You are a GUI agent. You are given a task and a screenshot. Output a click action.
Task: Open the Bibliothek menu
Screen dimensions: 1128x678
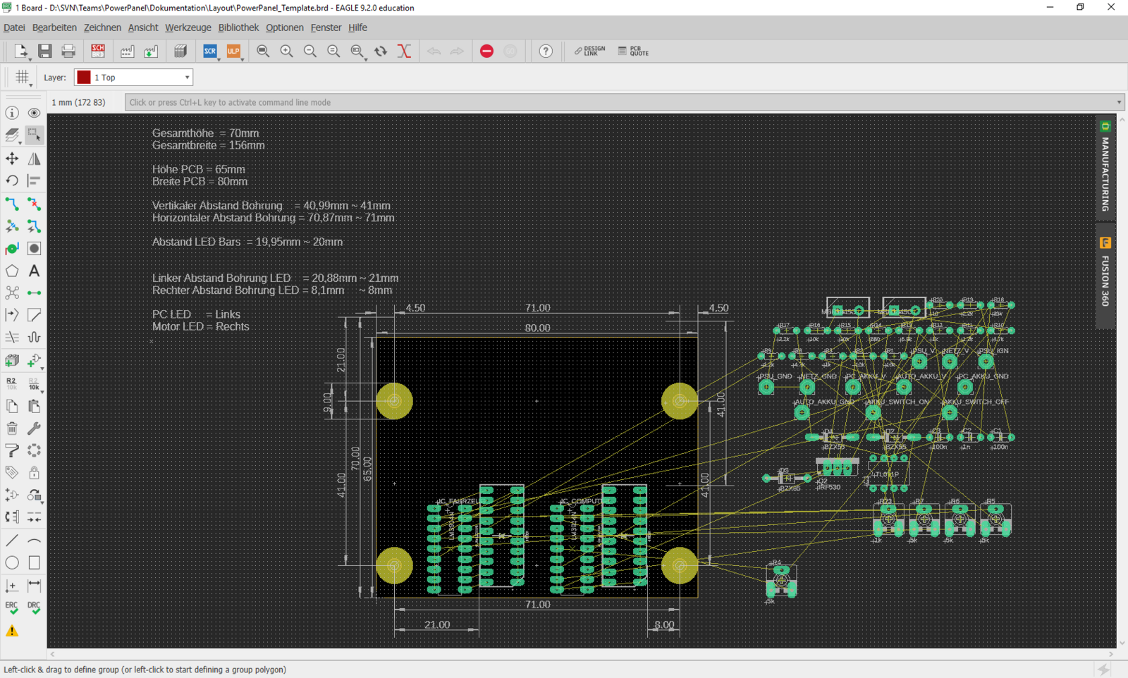[x=238, y=27]
